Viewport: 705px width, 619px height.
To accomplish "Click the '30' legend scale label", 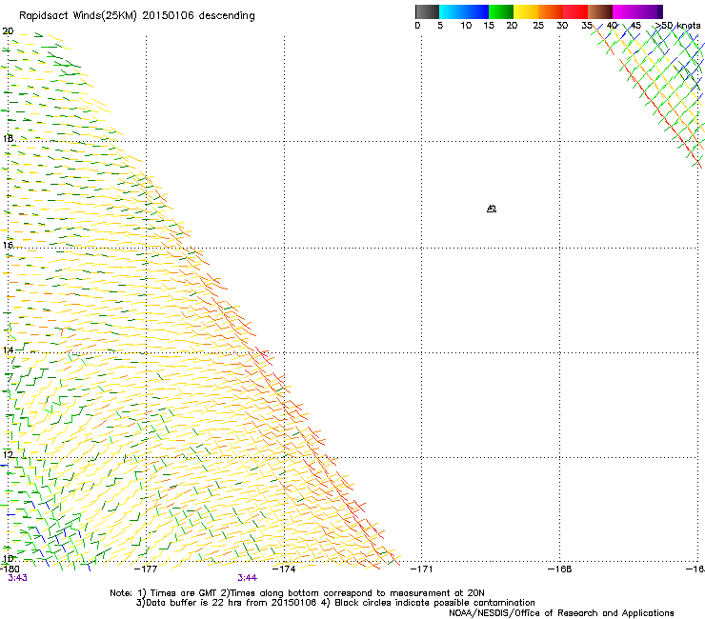I will (x=562, y=26).
